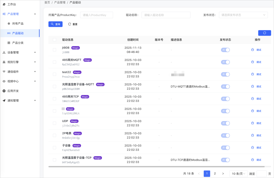
Task: Click the bug icon in the UDP row
Action: [252, 123]
